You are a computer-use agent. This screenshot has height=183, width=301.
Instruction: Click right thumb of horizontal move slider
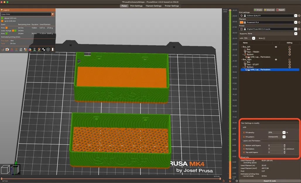pos(220,179)
